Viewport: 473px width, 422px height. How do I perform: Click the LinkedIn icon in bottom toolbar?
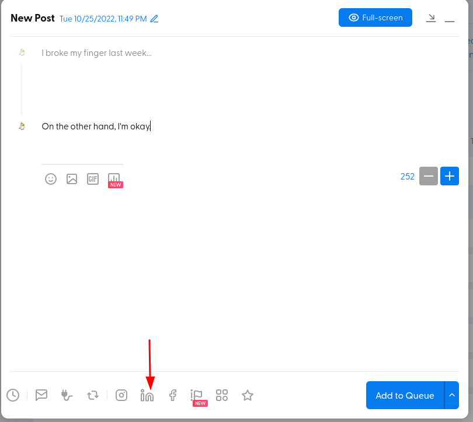tap(147, 395)
